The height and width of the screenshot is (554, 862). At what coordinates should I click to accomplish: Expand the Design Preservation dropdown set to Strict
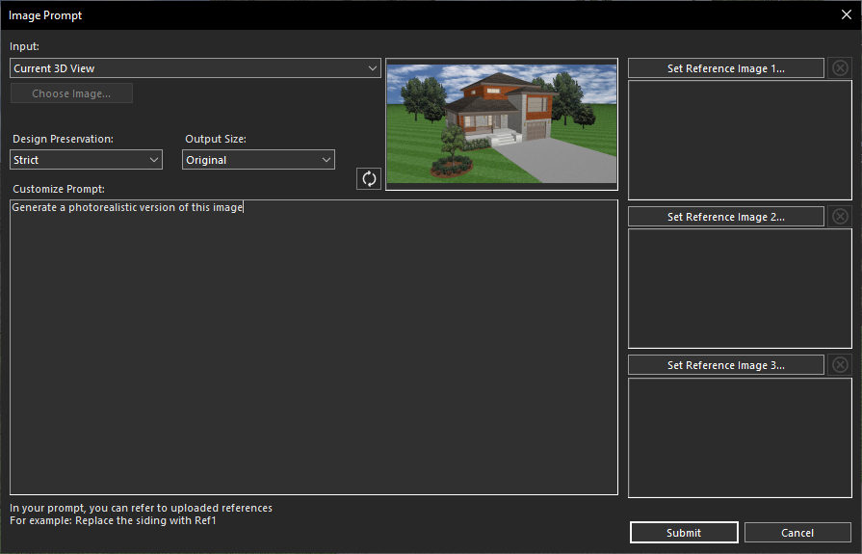pyautogui.click(x=87, y=160)
